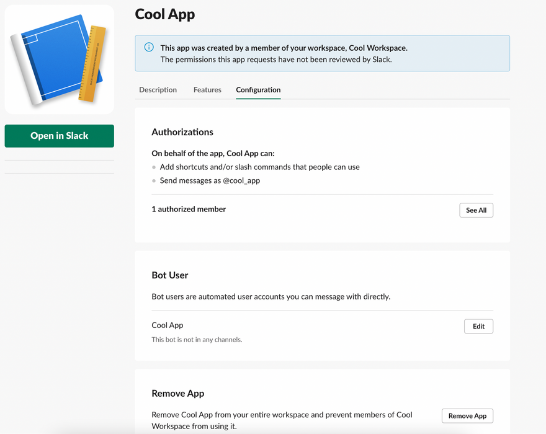
Task: Click 'This bot is not in any channels' note
Action: coord(197,340)
